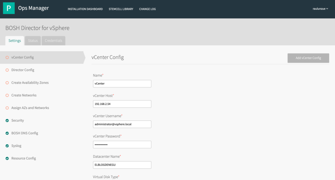Image resolution: width=335 pixels, height=180 pixels.
Task: Click the BOSH Director for vSphere heading
Action: (37, 28)
